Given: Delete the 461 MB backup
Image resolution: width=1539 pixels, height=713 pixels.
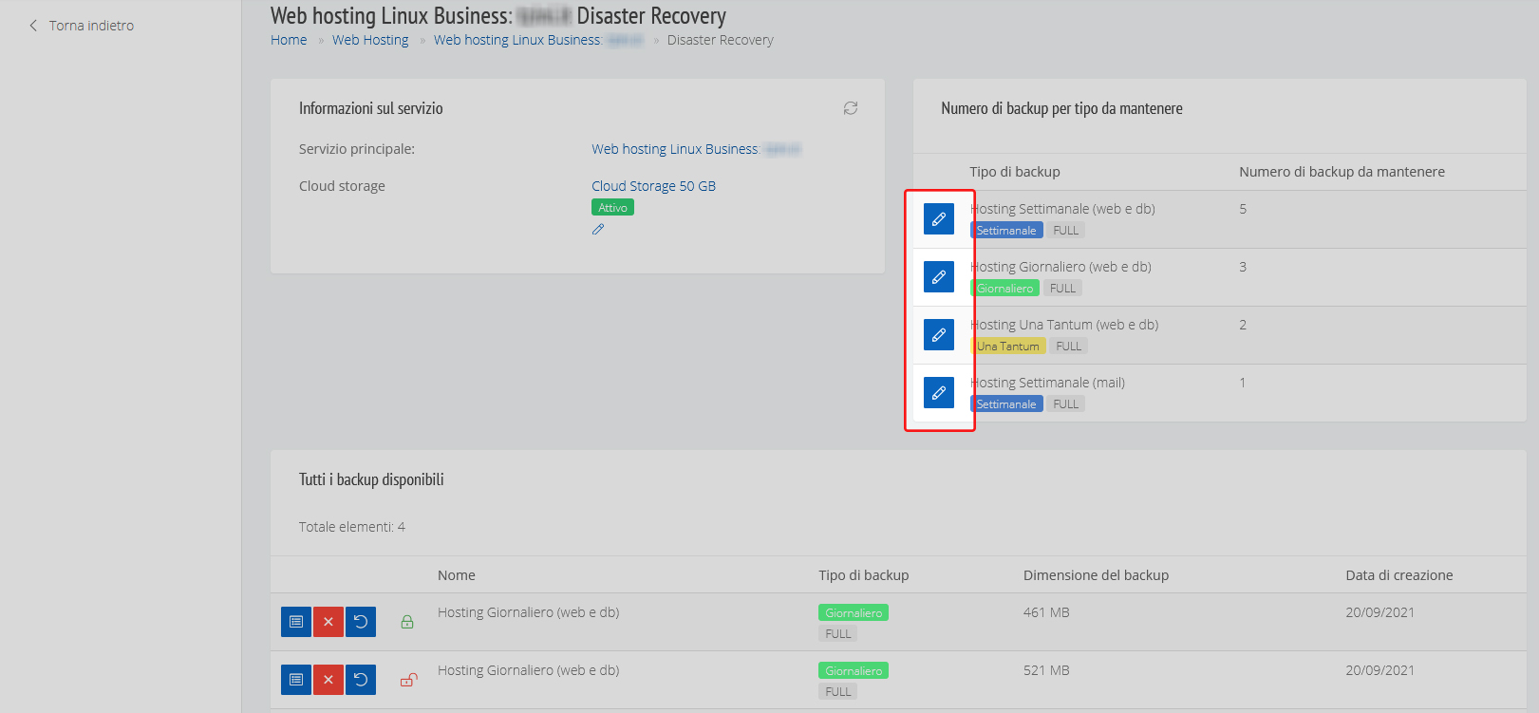Looking at the screenshot, I should pos(328,622).
